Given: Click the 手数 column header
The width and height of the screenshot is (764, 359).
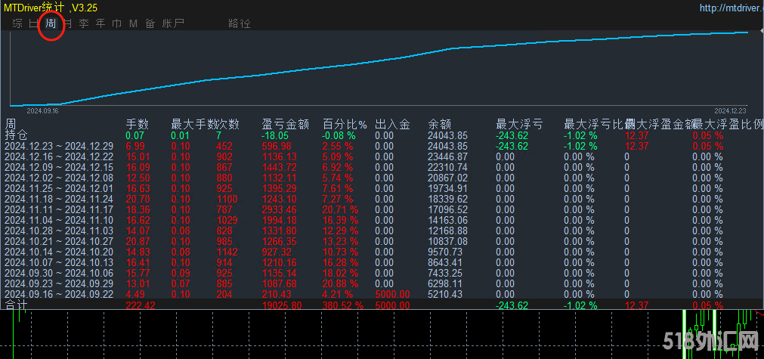Looking at the screenshot, I should click(x=138, y=125).
